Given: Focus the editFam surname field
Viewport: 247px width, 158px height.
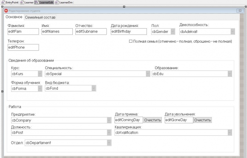Looking at the screenshot, I should coord(23,32).
